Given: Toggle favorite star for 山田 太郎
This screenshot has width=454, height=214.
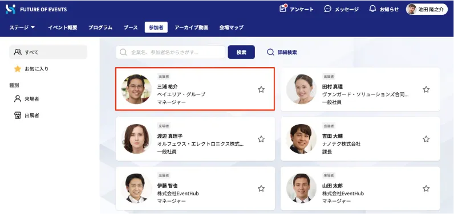Looking at the screenshot, I should [426, 188].
